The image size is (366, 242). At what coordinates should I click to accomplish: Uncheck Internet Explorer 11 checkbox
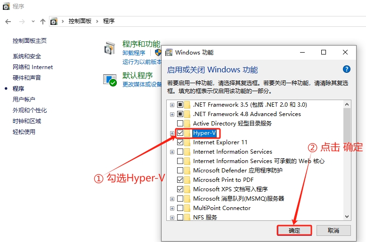point(180,142)
